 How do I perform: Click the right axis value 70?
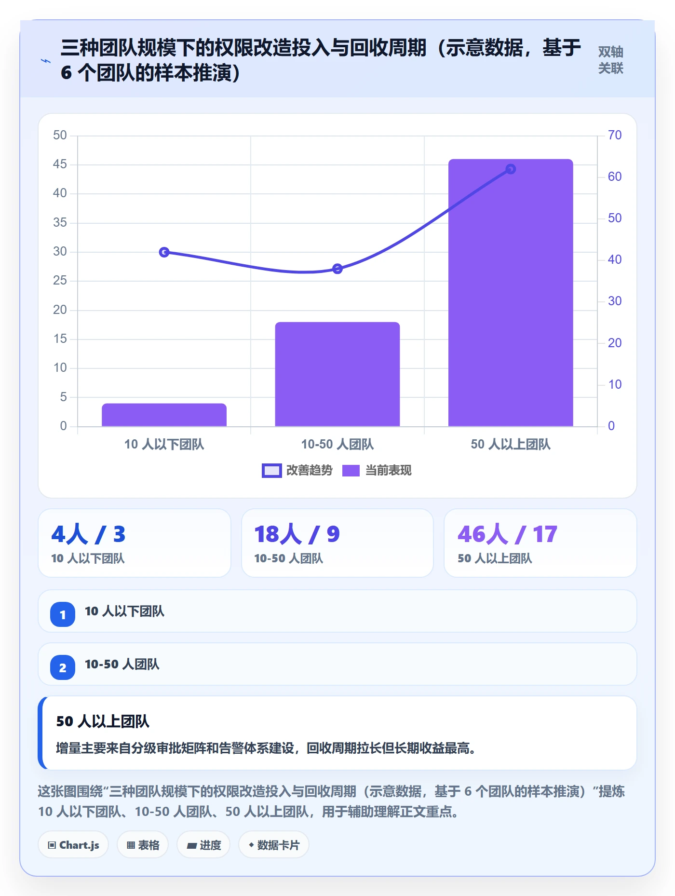[615, 135]
